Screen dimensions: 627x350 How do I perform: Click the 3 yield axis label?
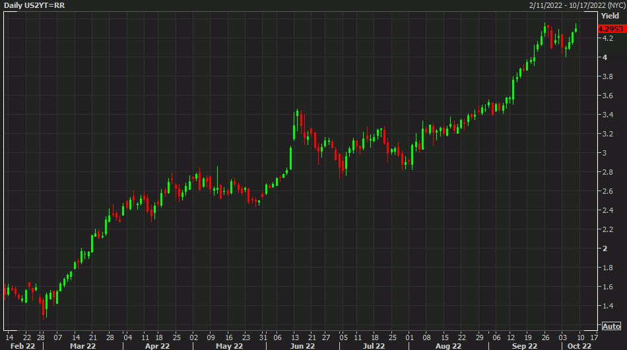pos(605,153)
